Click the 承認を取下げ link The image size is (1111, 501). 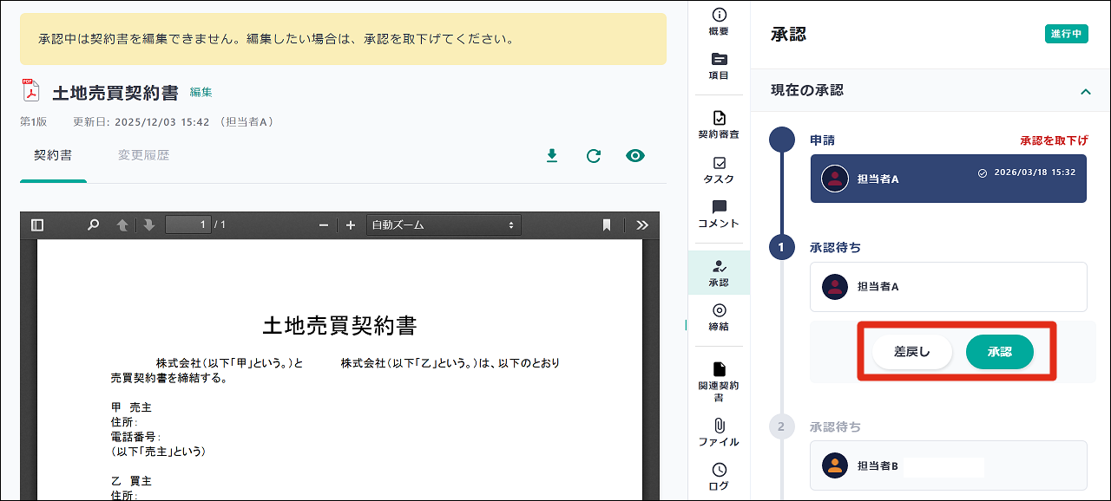point(1054,140)
